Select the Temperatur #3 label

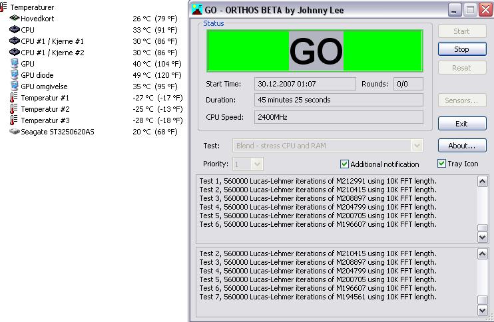[45, 120]
